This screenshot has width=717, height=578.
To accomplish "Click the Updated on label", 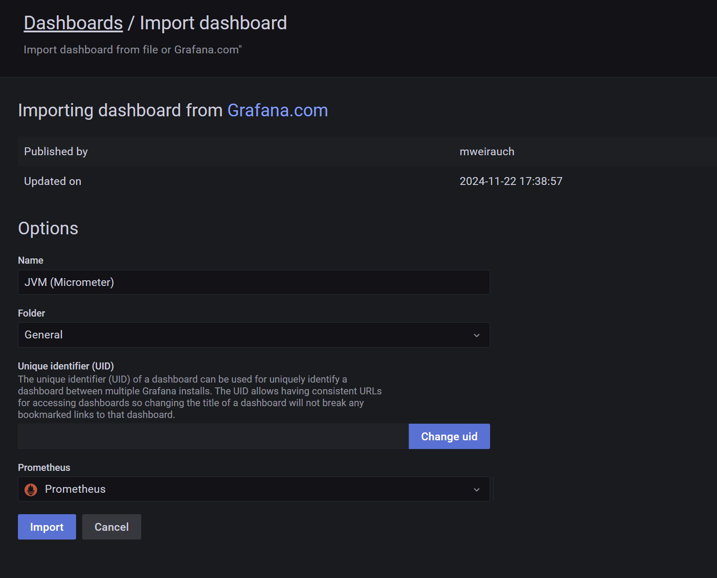I will coord(52,181).
